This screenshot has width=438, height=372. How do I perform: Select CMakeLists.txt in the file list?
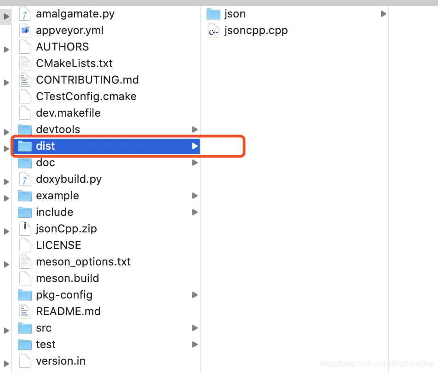(x=75, y=63)
